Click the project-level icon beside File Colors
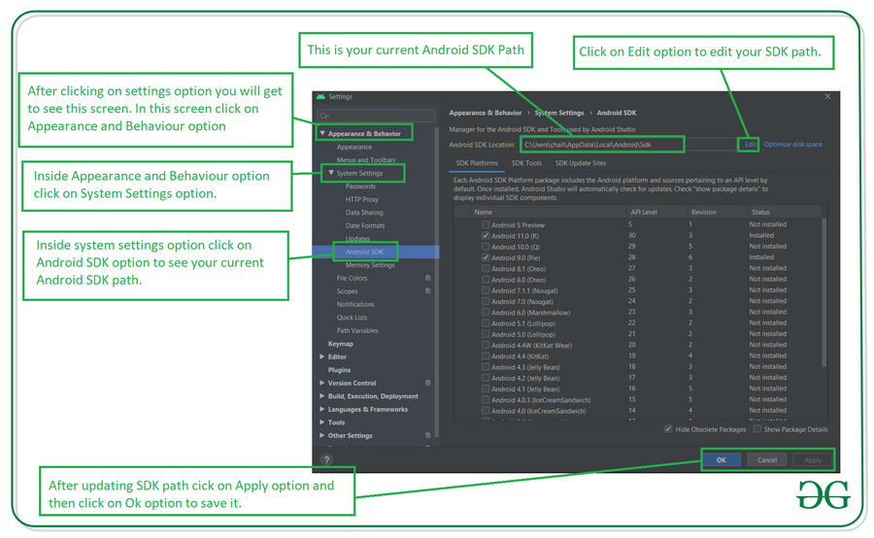This screenshot has width=874, height=538. pyautogui.click(x=428, y=278)
